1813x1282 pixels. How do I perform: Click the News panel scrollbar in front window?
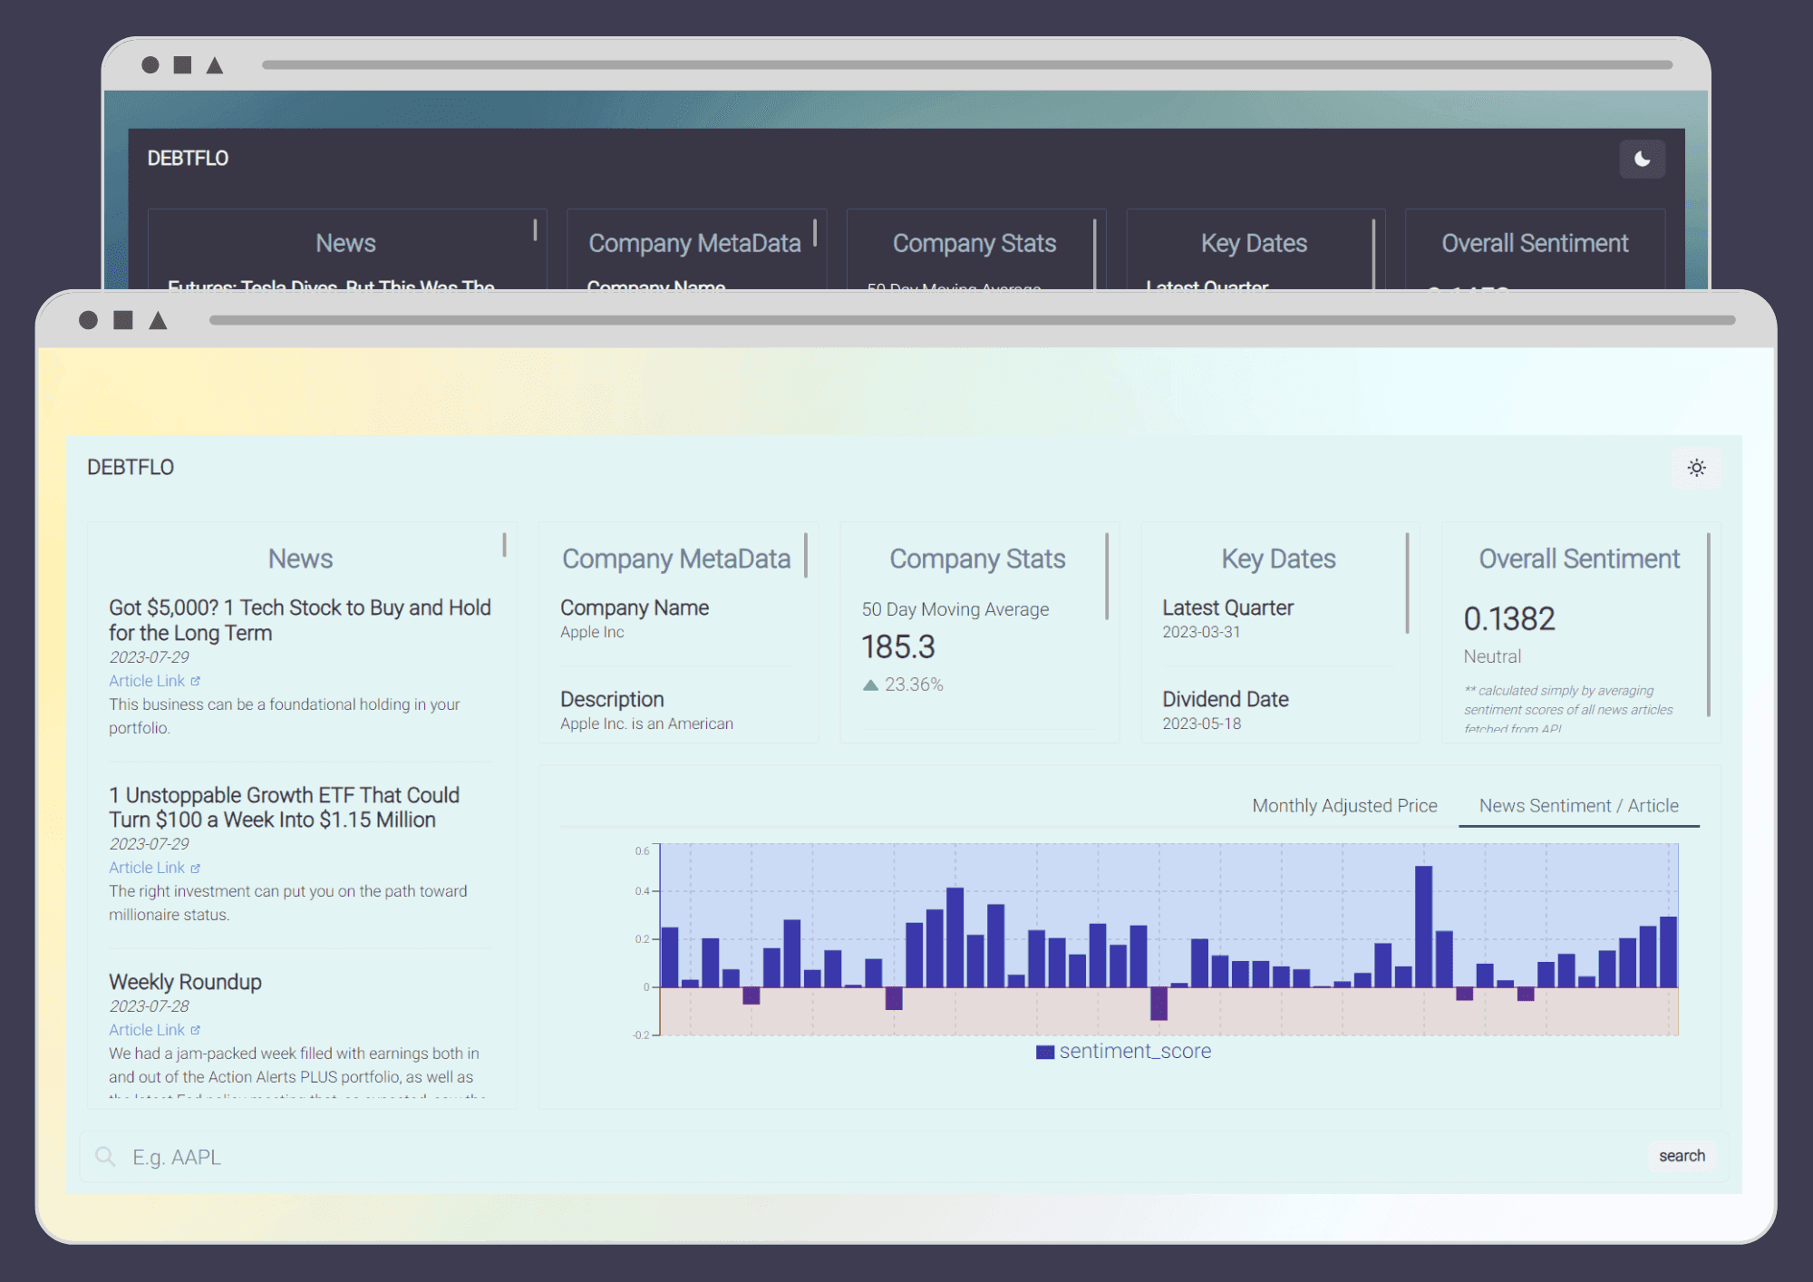coord(504,545)
